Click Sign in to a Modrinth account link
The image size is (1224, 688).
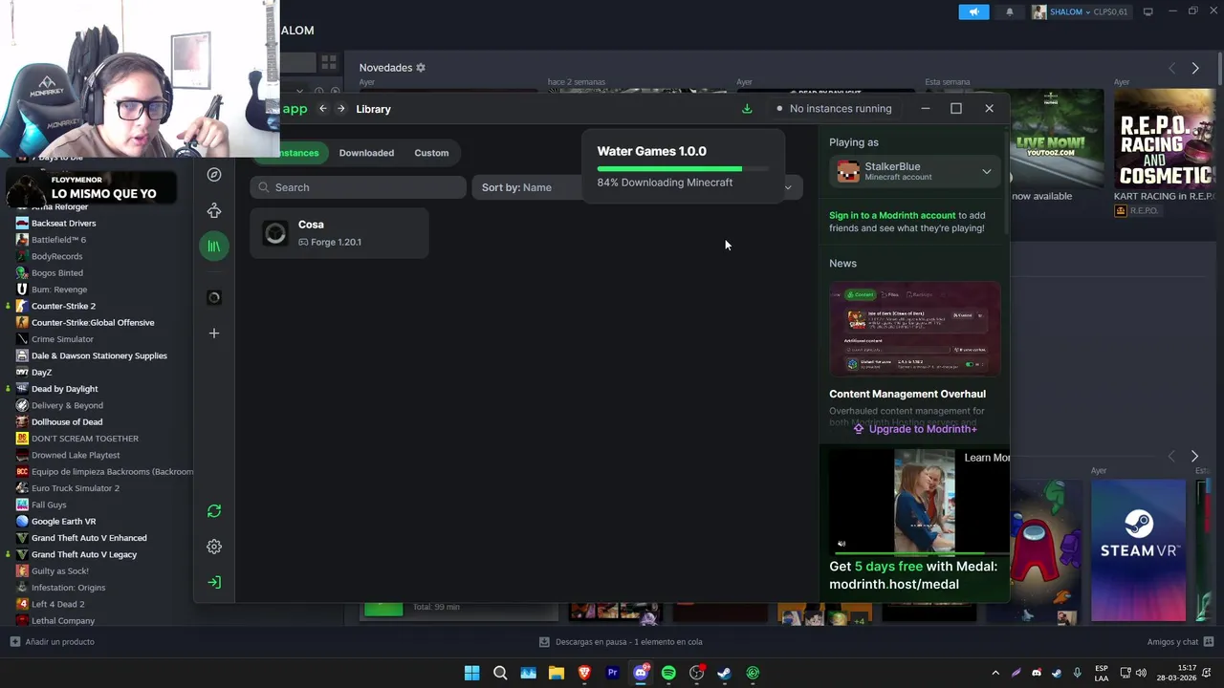[892, 216]
